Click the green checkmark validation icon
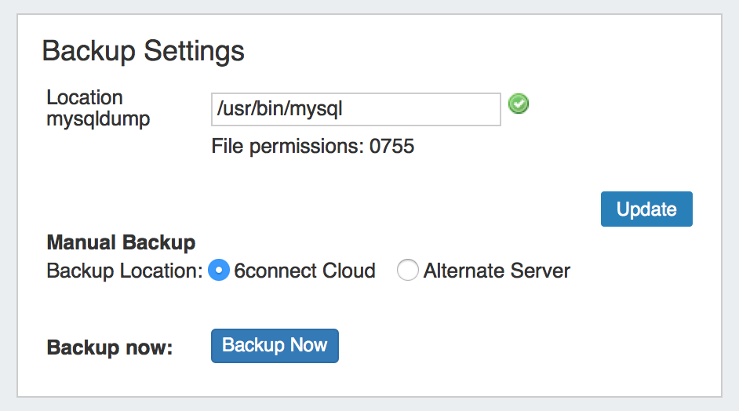This screenshot has height=411, width=739. point(519,104)
